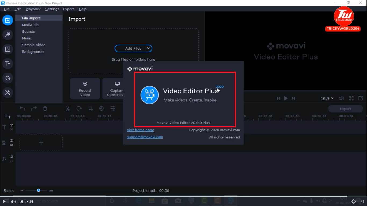367x206 pixels.
Task: Switch preview to full screen
Action: (x=351, y=98)
